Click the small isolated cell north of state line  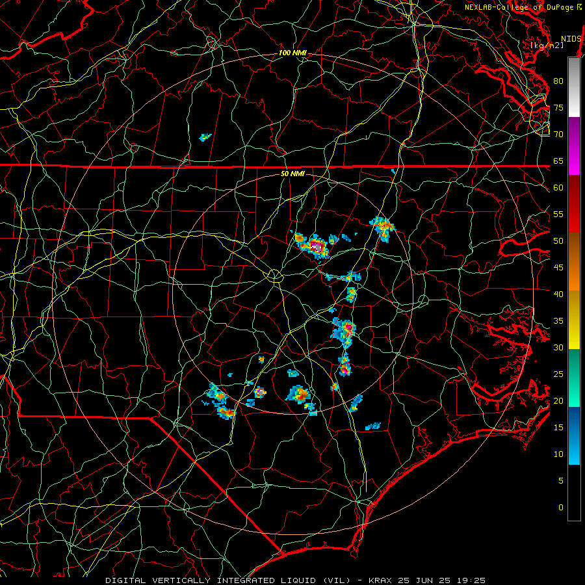coord(205,137)
